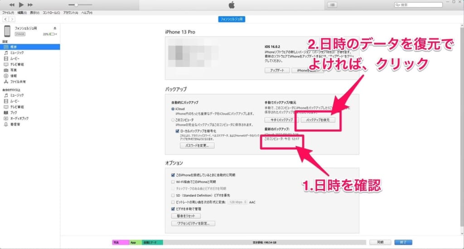Screen dimensions: 464x249
Task: Toggle ビデオを手動で管理 checkbox
Action: [173, 209]
